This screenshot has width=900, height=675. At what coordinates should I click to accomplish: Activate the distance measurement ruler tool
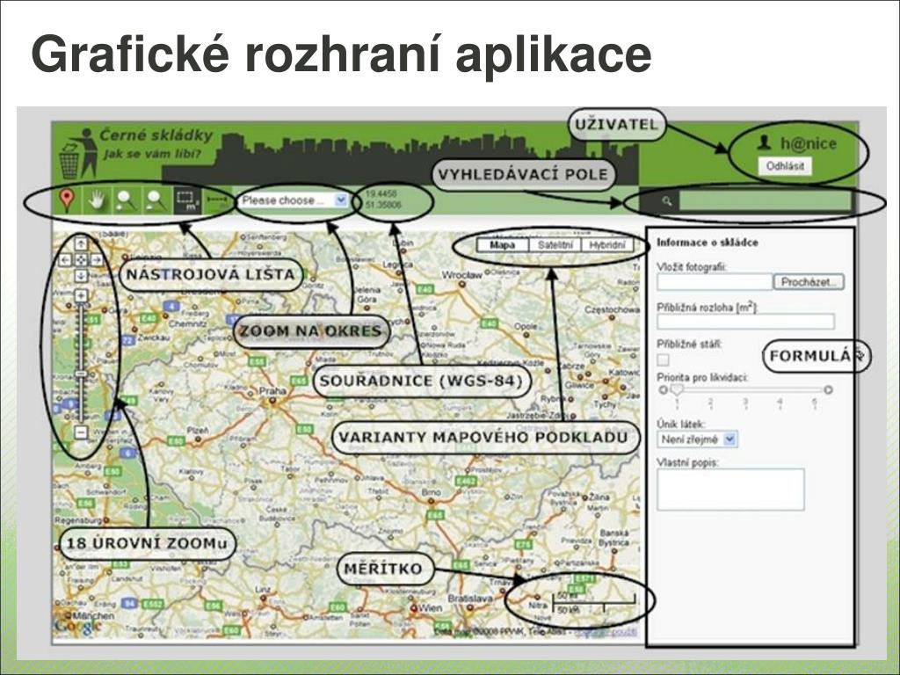click(x=218, y=200)
